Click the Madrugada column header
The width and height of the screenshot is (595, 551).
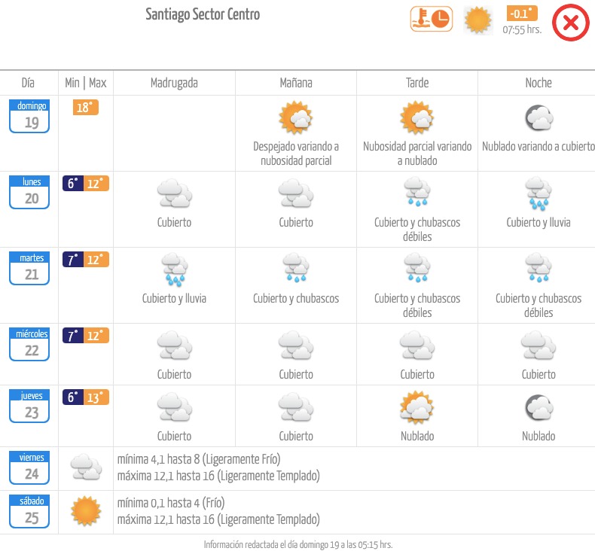(x=174, y=83)
